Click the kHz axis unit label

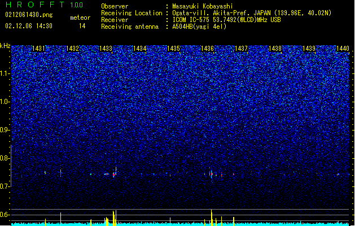click(x=5, y=46)
